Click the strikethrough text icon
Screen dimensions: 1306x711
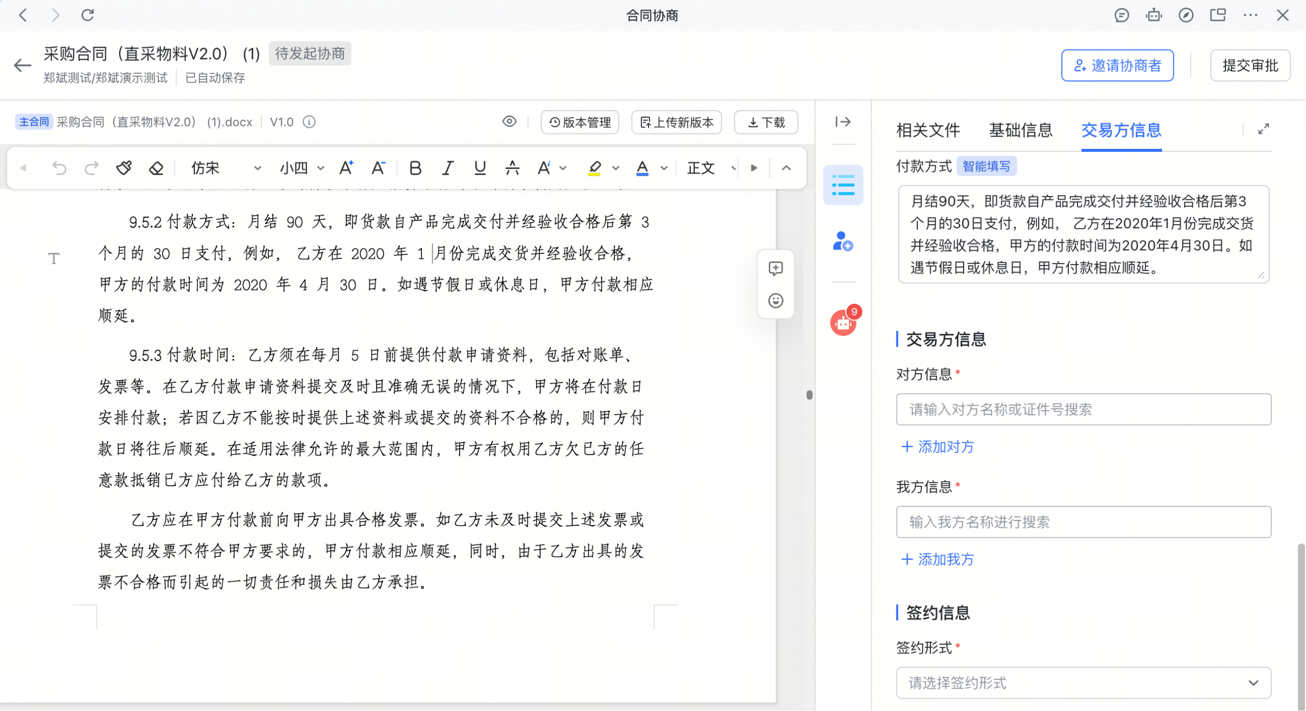[x=512, y=168]
